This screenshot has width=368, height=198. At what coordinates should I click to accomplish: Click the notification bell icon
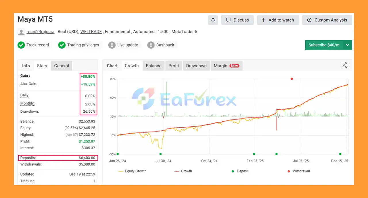213,20
